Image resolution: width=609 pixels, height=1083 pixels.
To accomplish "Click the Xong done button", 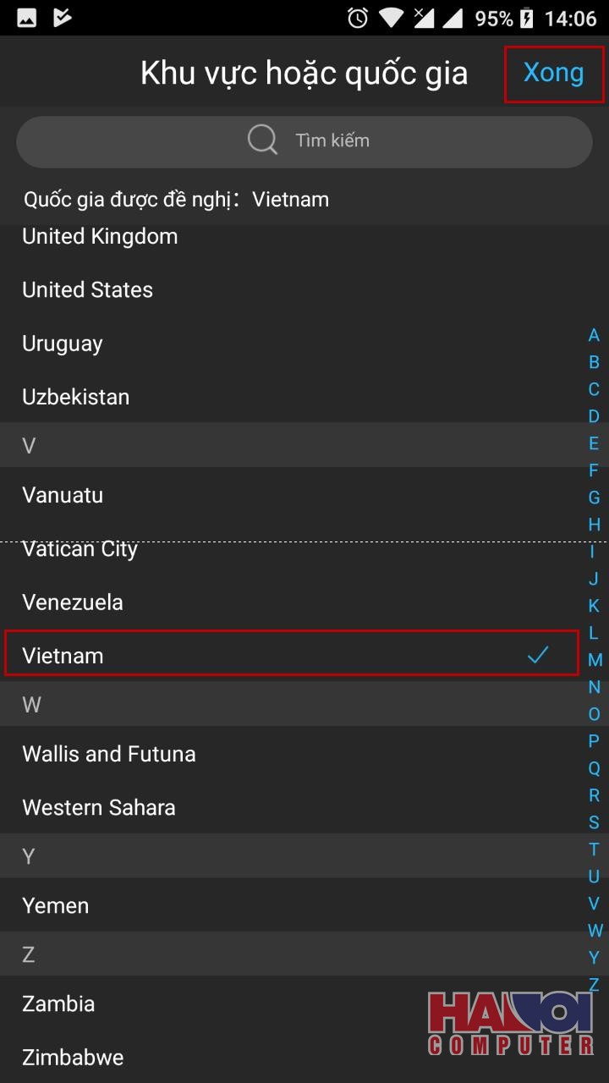I will [554, 74].
